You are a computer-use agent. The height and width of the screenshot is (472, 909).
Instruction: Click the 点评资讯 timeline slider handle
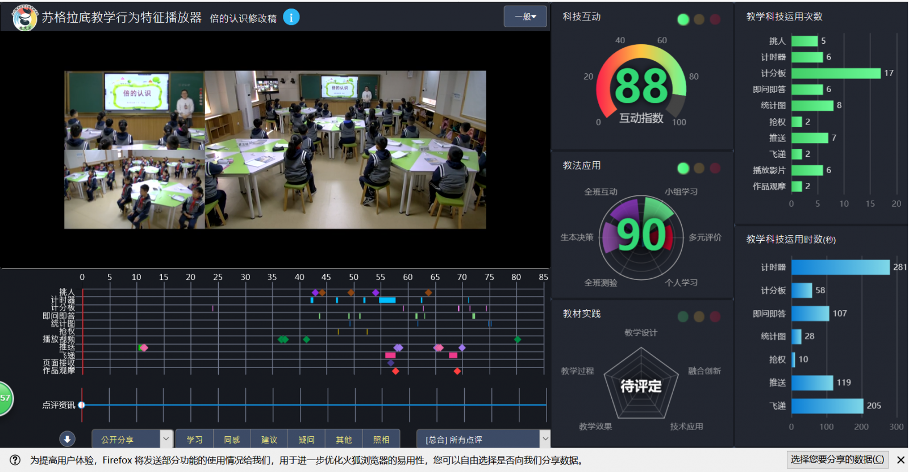[82, 405]
